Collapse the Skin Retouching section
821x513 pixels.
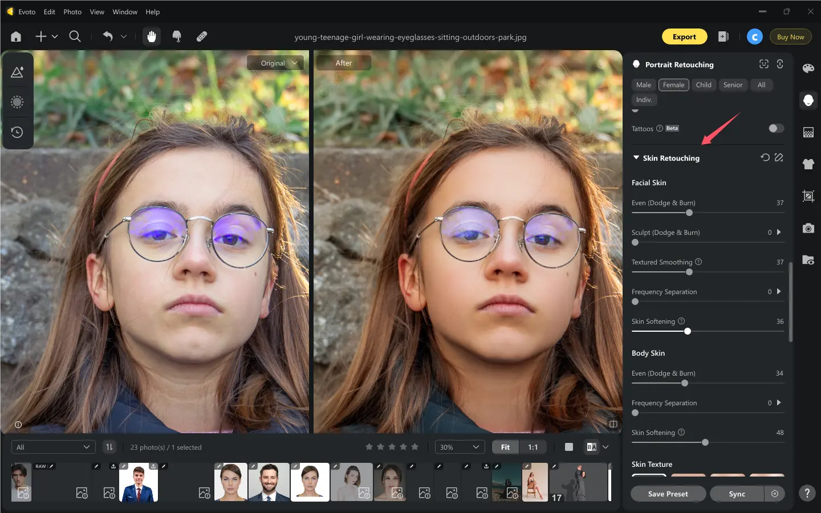(636, 157)
